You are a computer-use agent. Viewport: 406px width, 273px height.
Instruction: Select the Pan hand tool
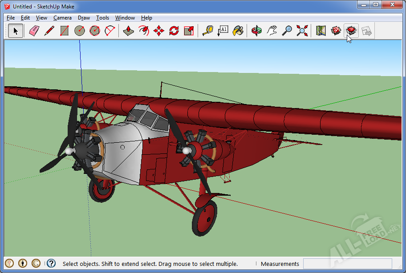[272, 31]
